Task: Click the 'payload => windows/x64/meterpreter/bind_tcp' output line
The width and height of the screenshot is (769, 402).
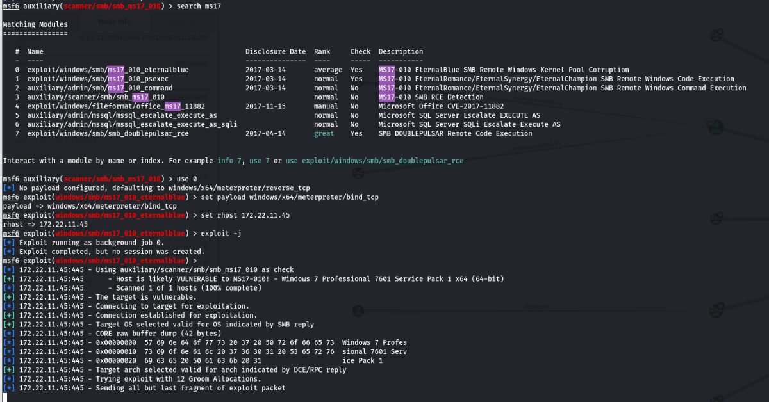Action: (x=90, y=206)
